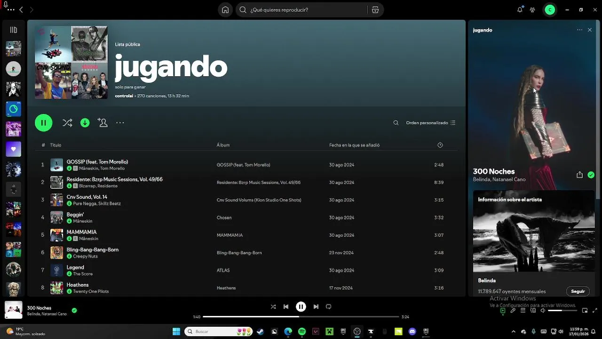The image size is (602, 339).
Task: Adjust the volume slider
Action: [x=562, y=311]
